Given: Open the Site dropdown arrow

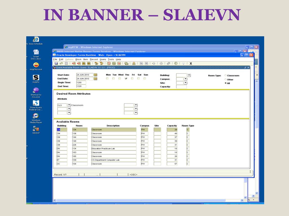Looking at the screenshot, I should pos(186,83).
